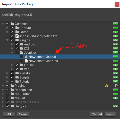The width and height of the screenshot is (120, 119).
Task: Expand the stARFrame folder arrow
Action: tap(3, 94)
